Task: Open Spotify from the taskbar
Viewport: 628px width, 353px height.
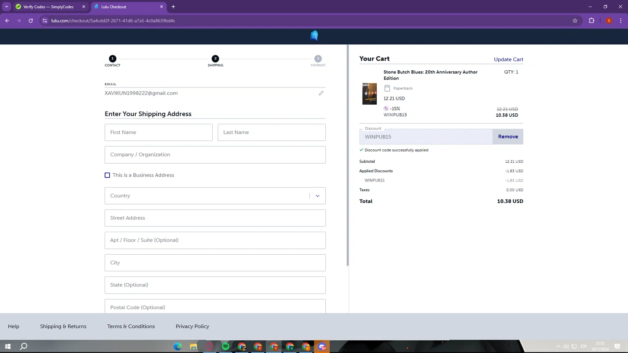Action: [226, 346]
